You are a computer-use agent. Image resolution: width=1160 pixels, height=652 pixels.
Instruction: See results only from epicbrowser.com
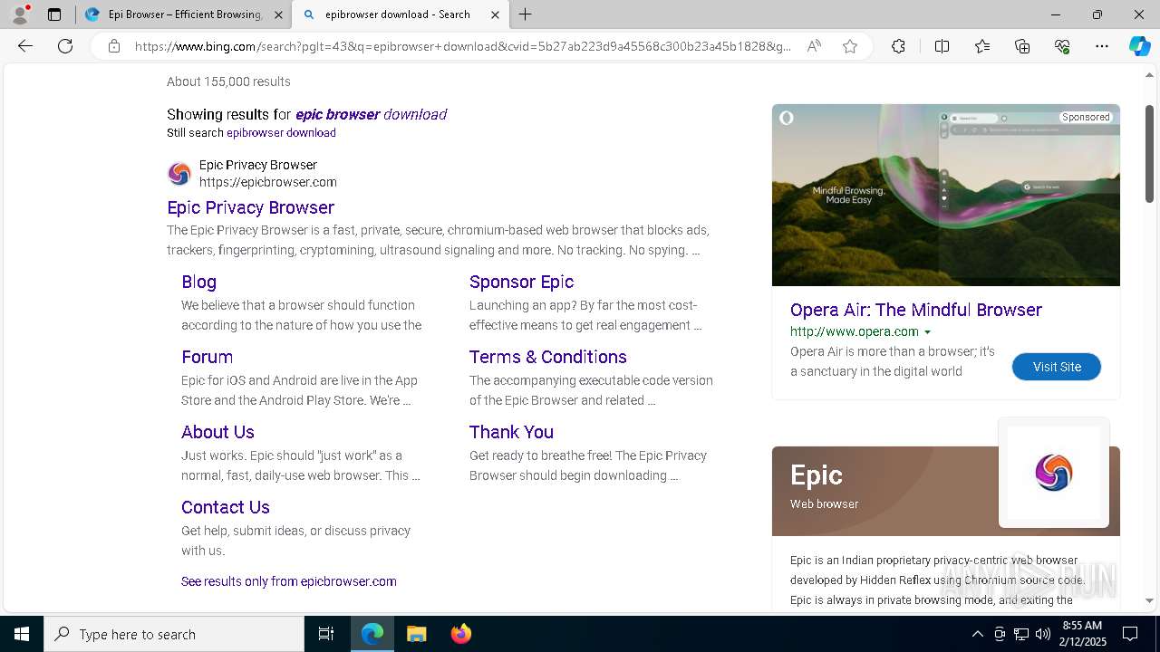[x=289, y=581]
